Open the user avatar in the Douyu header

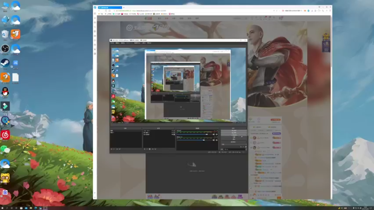281,18
